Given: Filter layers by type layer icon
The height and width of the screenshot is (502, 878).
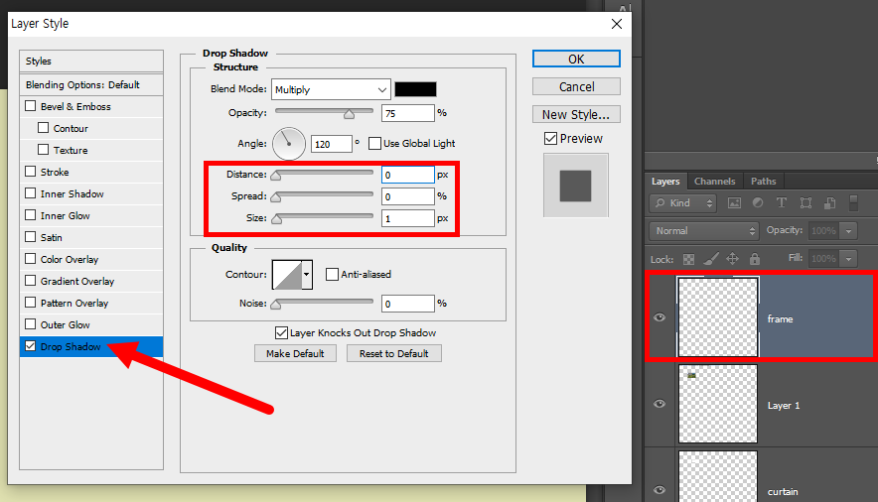Looking at the screenshot, I should [781, 203].
